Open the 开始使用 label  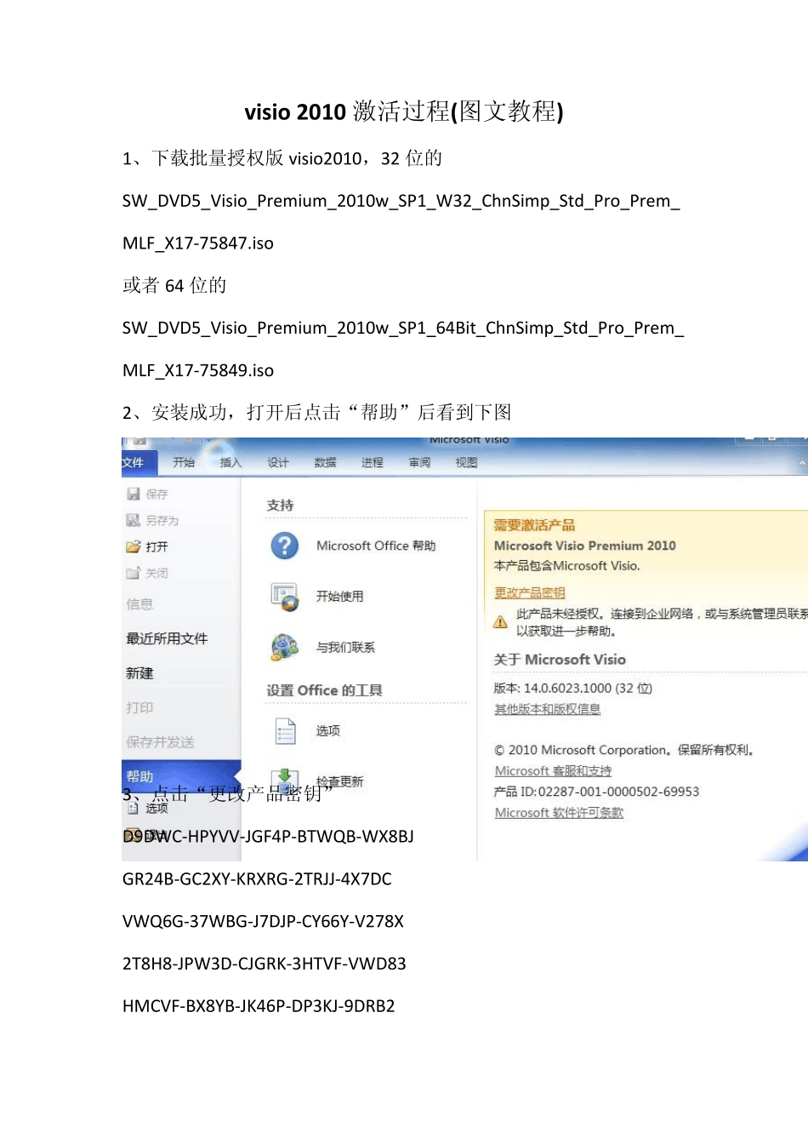(339, 597)
